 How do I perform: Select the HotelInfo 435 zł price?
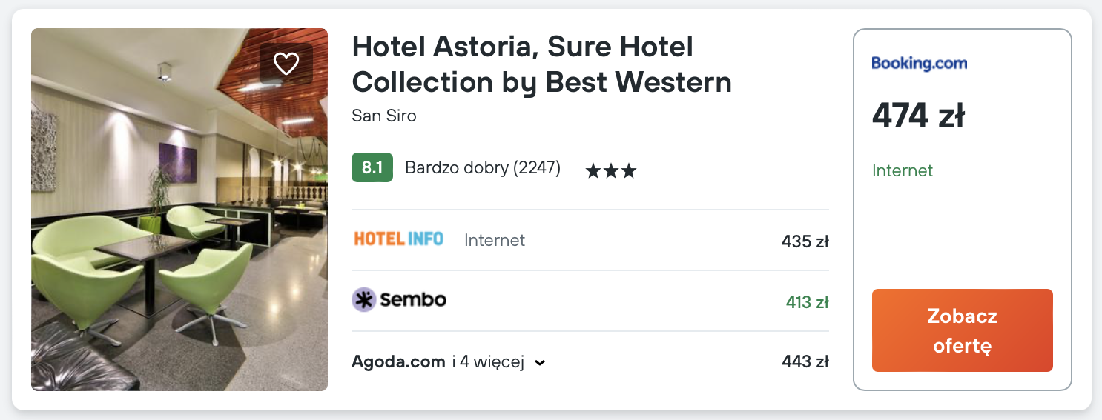click(x=805, y=241)
